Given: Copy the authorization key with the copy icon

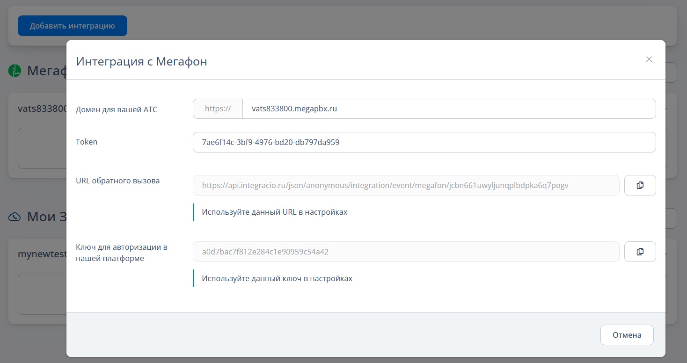Looking at the screenshot, I should click(x=640, y=252).
